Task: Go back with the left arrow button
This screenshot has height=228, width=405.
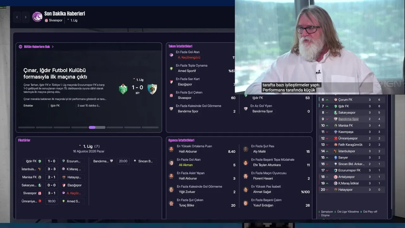Action: [x=17, y=17]
